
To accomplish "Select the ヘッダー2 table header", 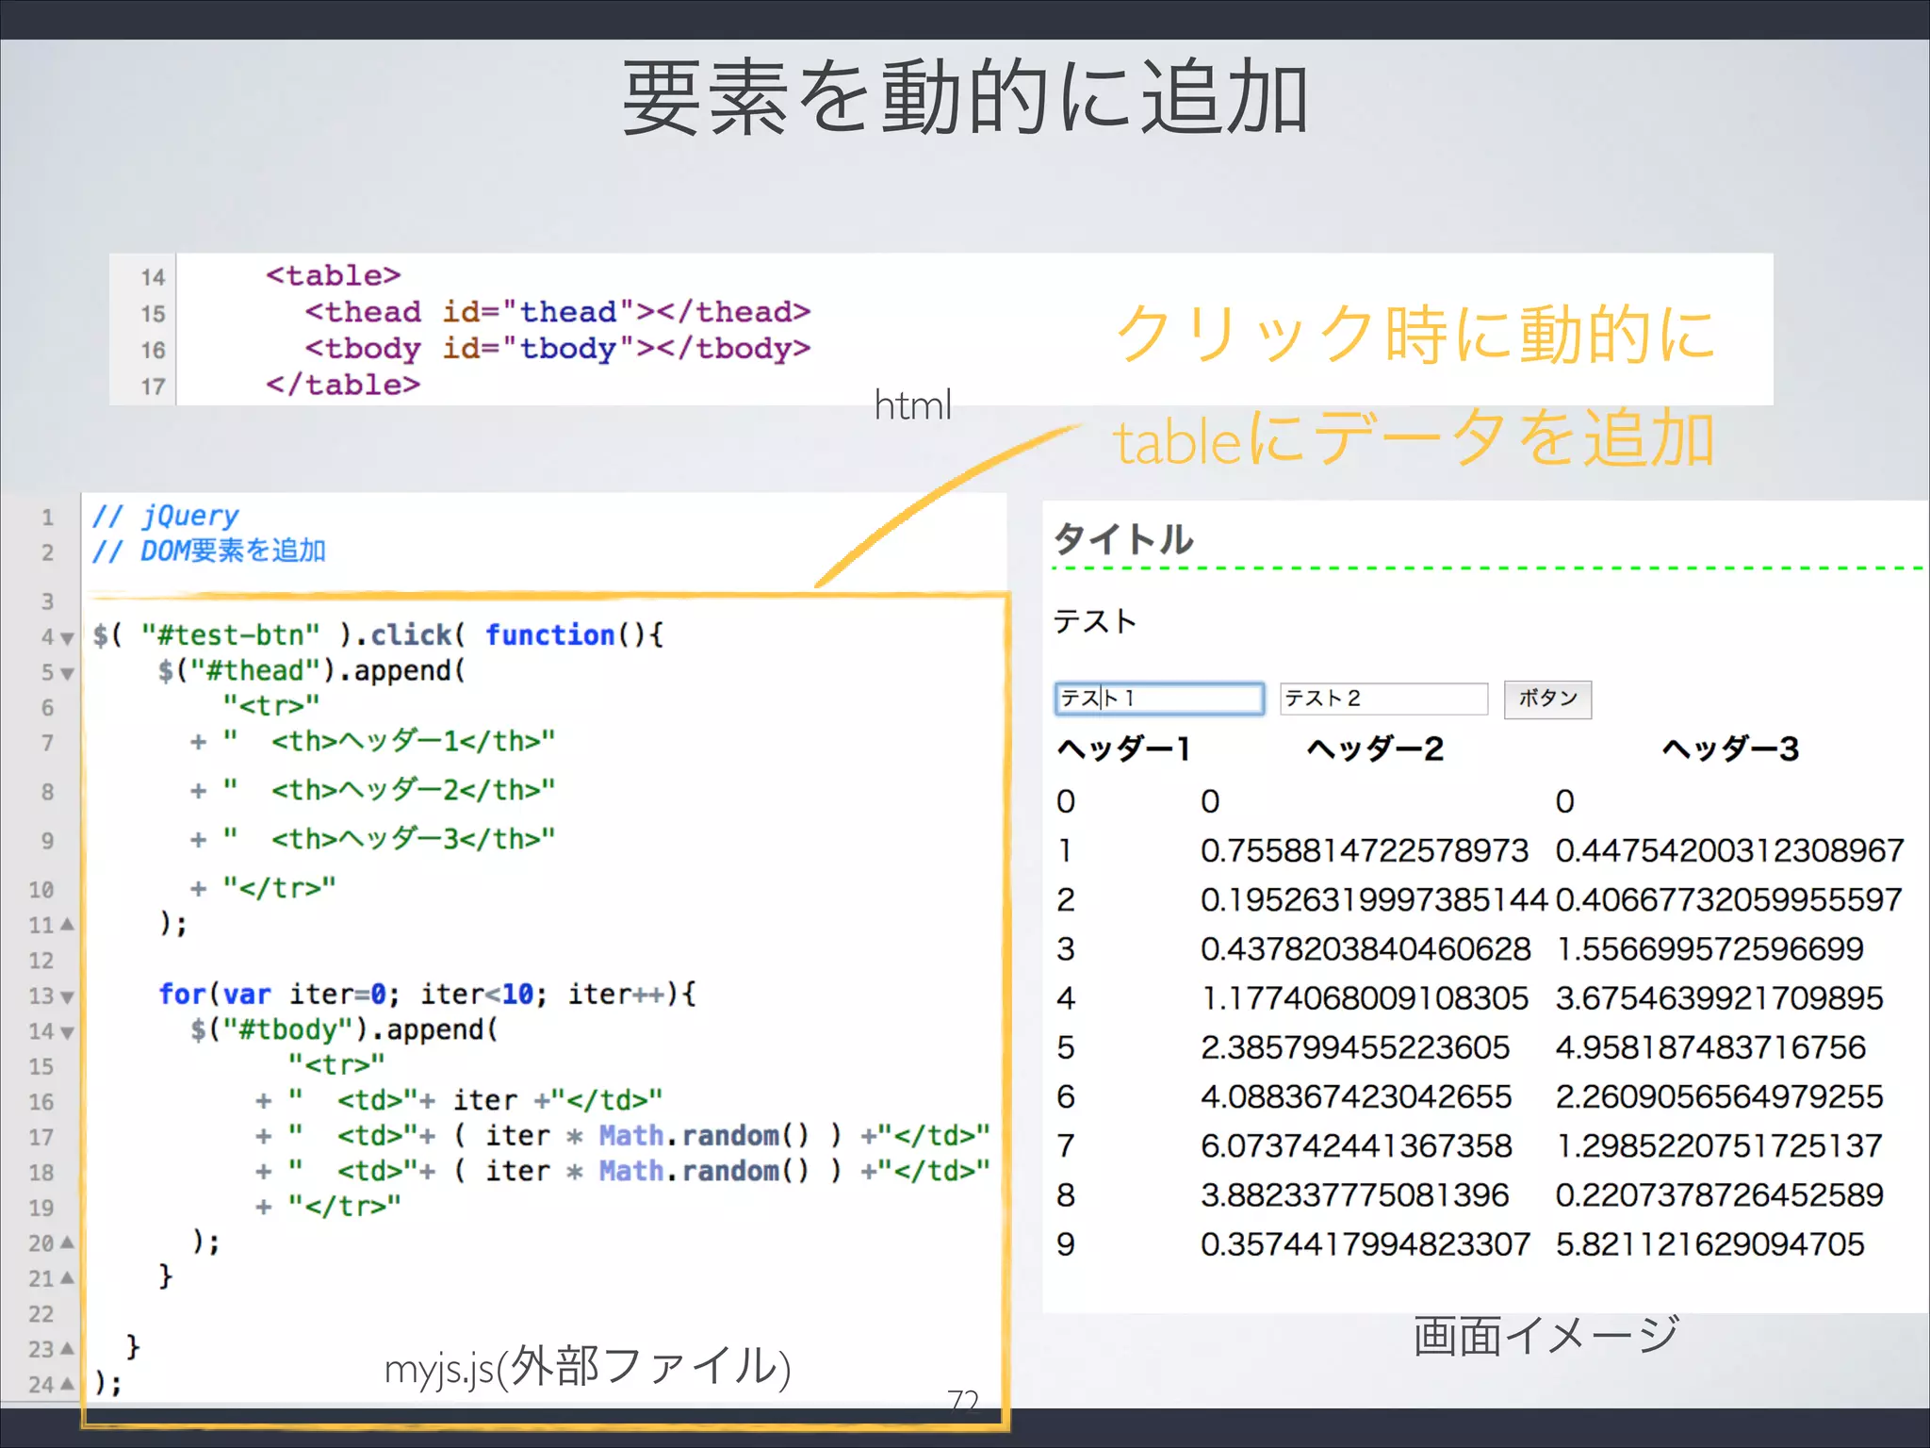I will (1376, 749).
